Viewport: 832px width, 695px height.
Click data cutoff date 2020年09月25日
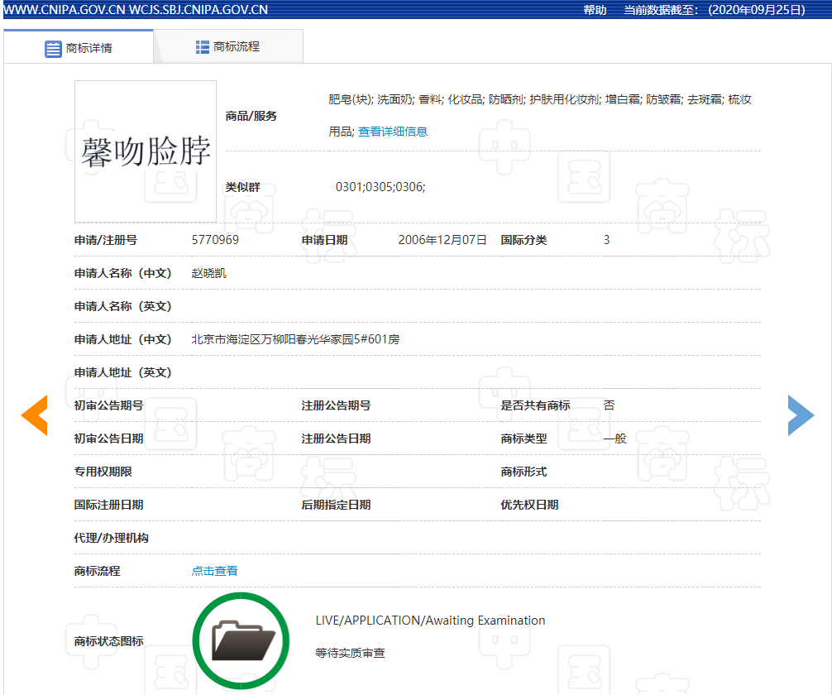pyautogui.click(x=756, y=10)
